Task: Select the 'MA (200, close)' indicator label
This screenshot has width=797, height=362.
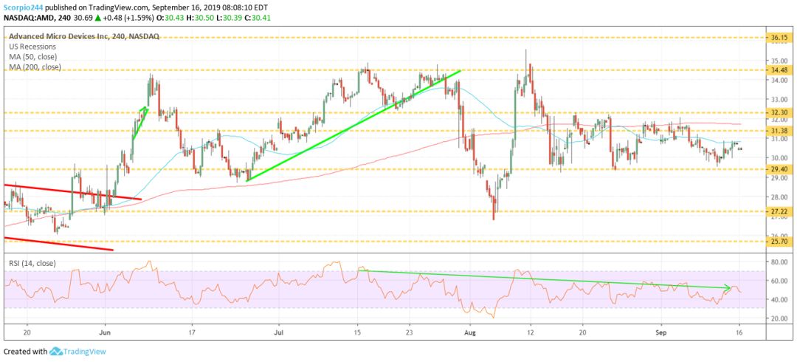Action: point(35,66)
